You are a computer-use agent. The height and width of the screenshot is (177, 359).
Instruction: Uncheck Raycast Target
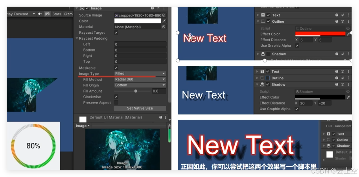click(x=116, y=33)
